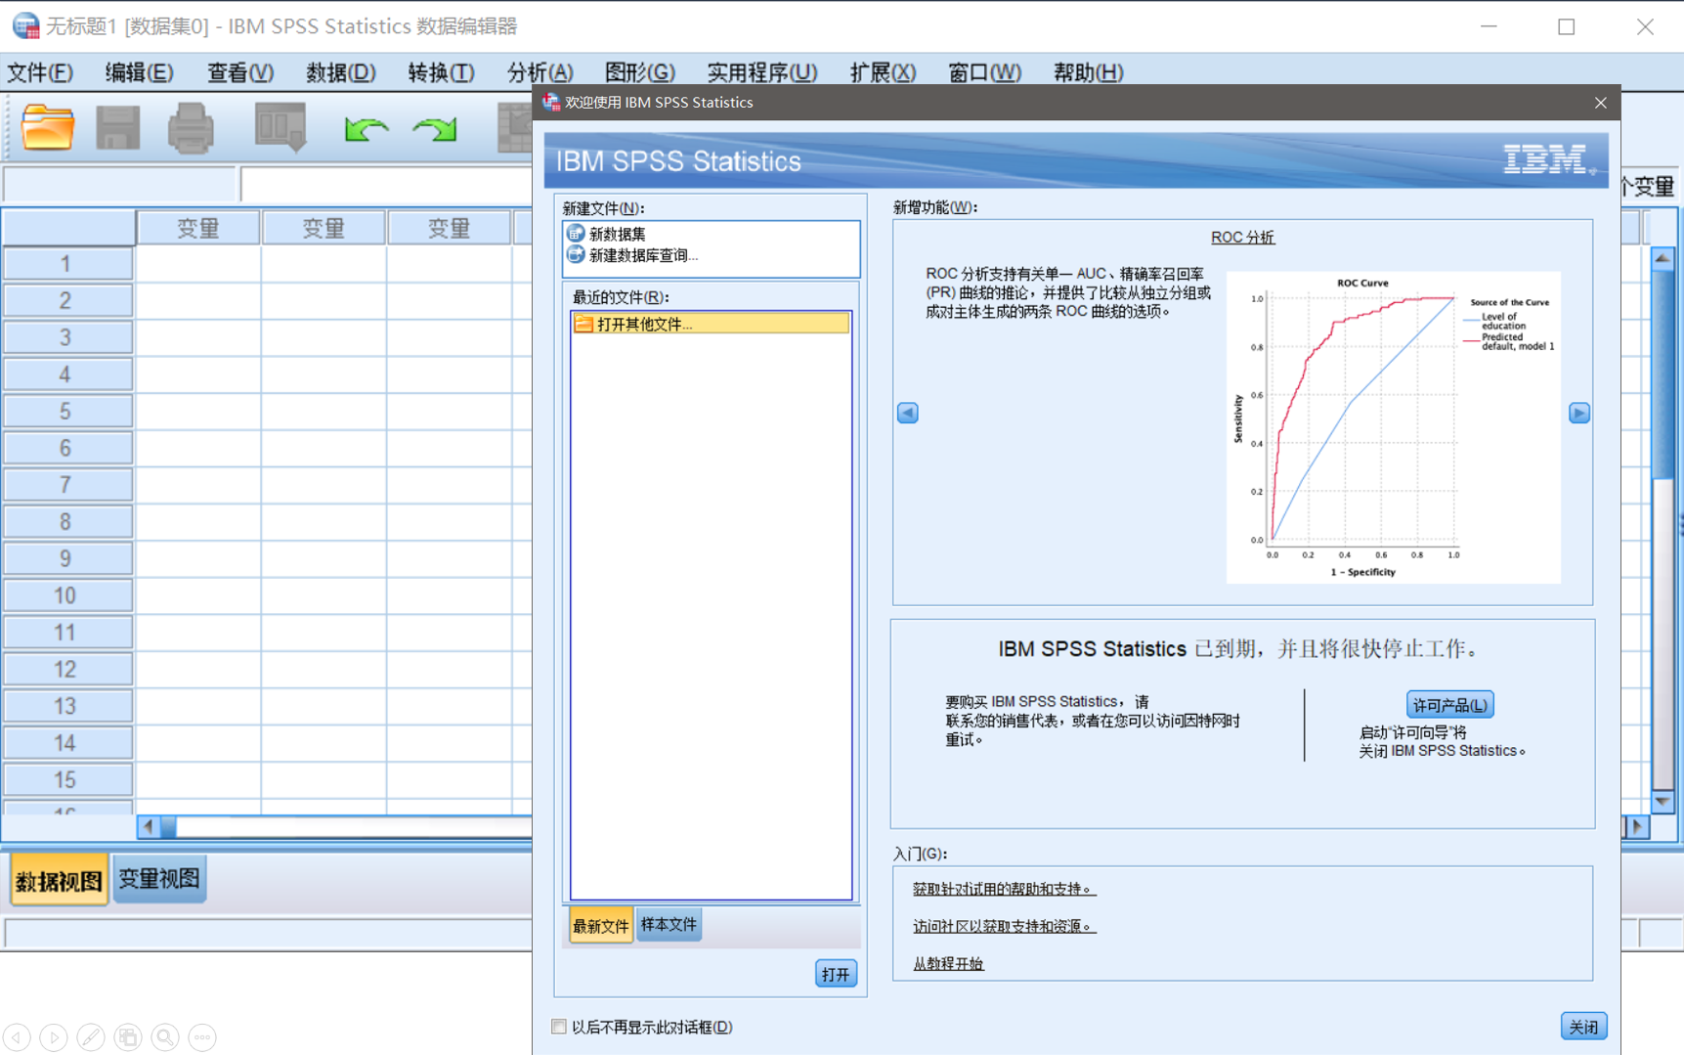The height and width of the screenshot is (1055, 1684).
Task: Select row header 1 in data grid
Action: (65, 264)
